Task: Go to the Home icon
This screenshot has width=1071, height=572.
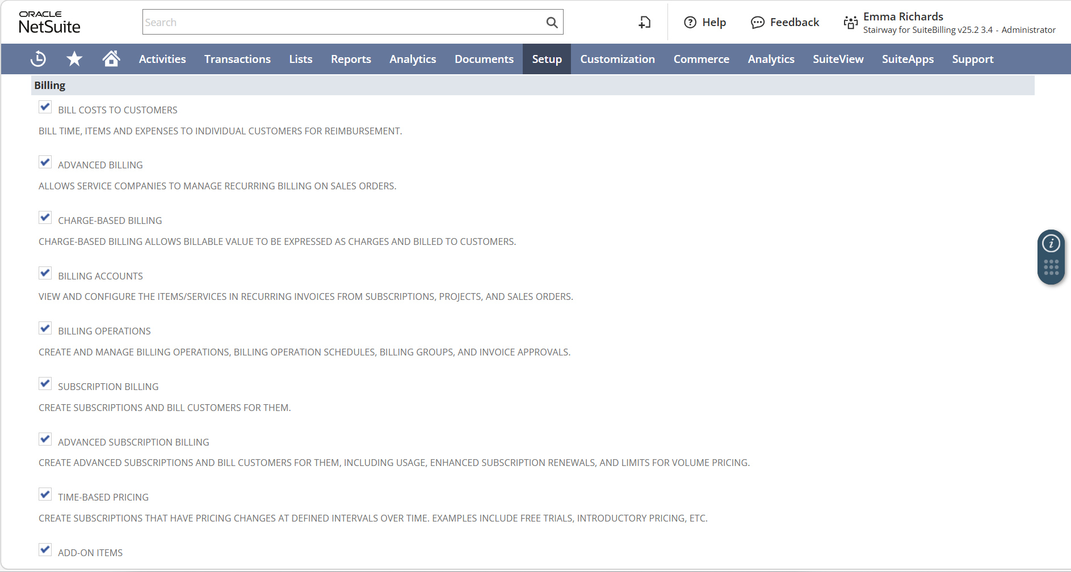Action: [111, 59]
